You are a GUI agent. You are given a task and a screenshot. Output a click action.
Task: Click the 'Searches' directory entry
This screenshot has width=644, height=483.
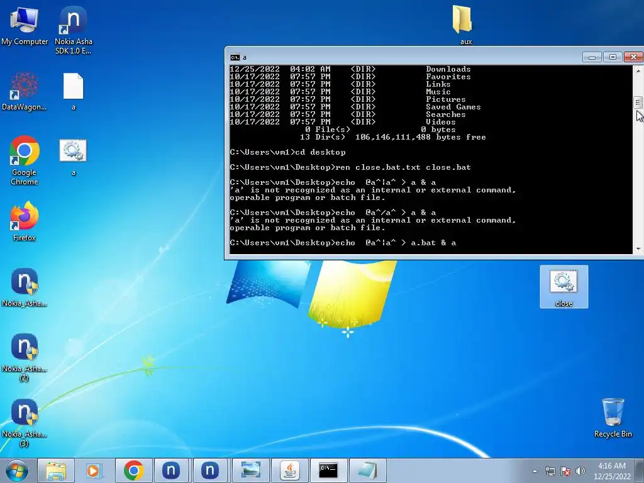(446, 114)
